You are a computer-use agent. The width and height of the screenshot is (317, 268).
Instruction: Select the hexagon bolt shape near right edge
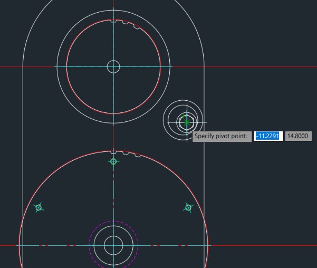pyautogui.click(x=187, y=122)
